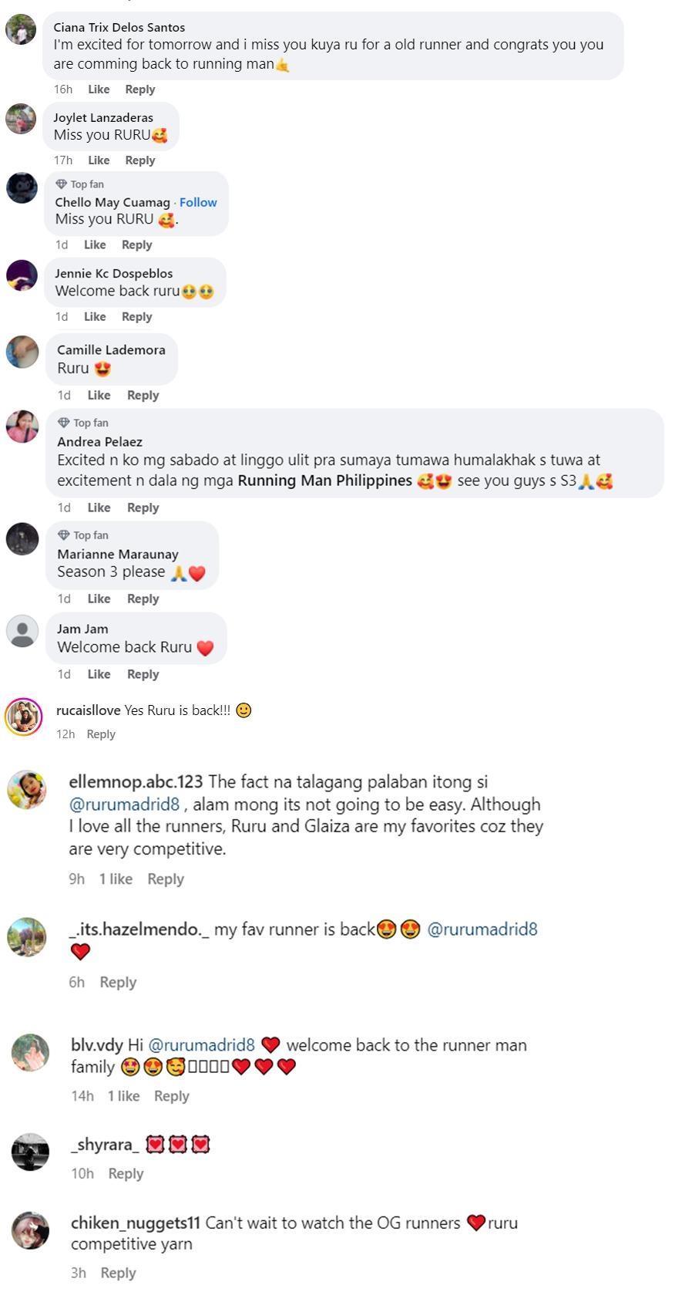Open the Running Man Philippes page mention
The width and height of the screenshot is (675, 1292).
tap(324, 481)
